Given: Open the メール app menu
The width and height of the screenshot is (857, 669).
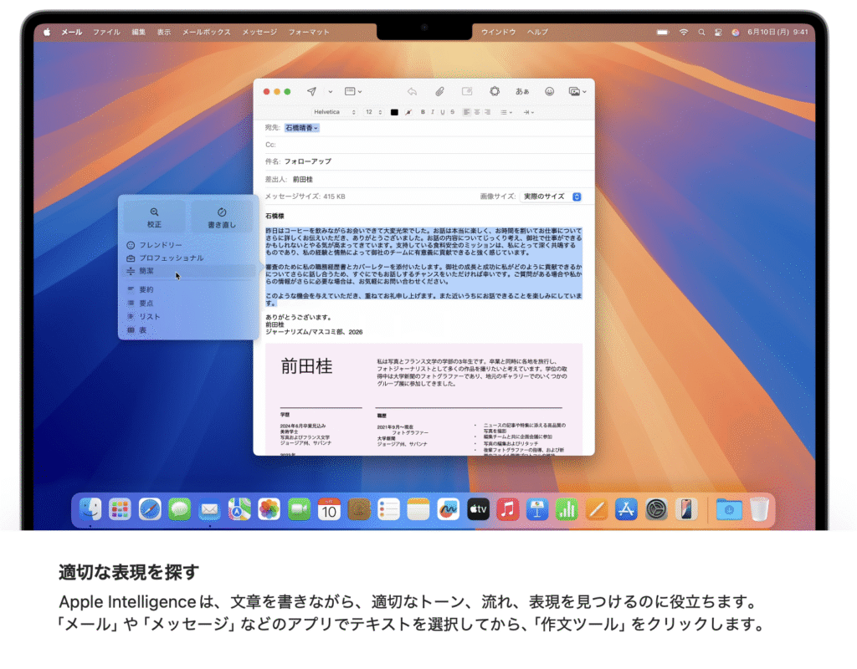Looking at the screenshot, I should pyautogui.click(x=72, y=33).
